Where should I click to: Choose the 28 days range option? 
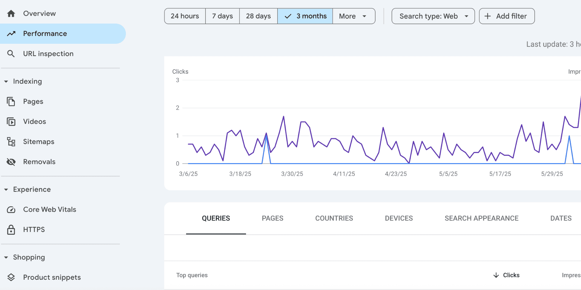258,16
